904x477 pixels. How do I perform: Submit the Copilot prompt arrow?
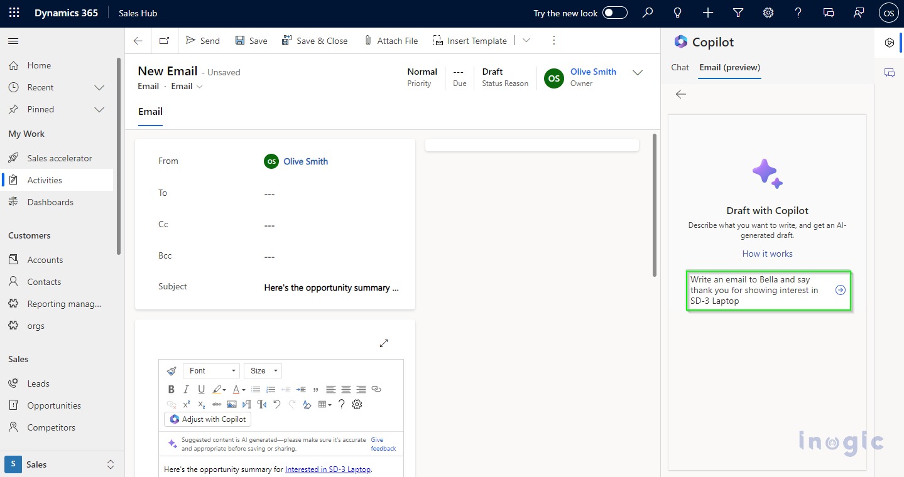tap(841, 290)
